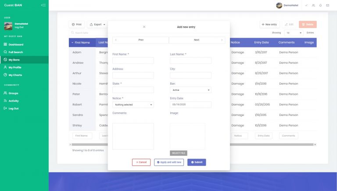Click the sidebar hotel profile thumbnail
The image size is (337, 191).
tap(8, 26)
